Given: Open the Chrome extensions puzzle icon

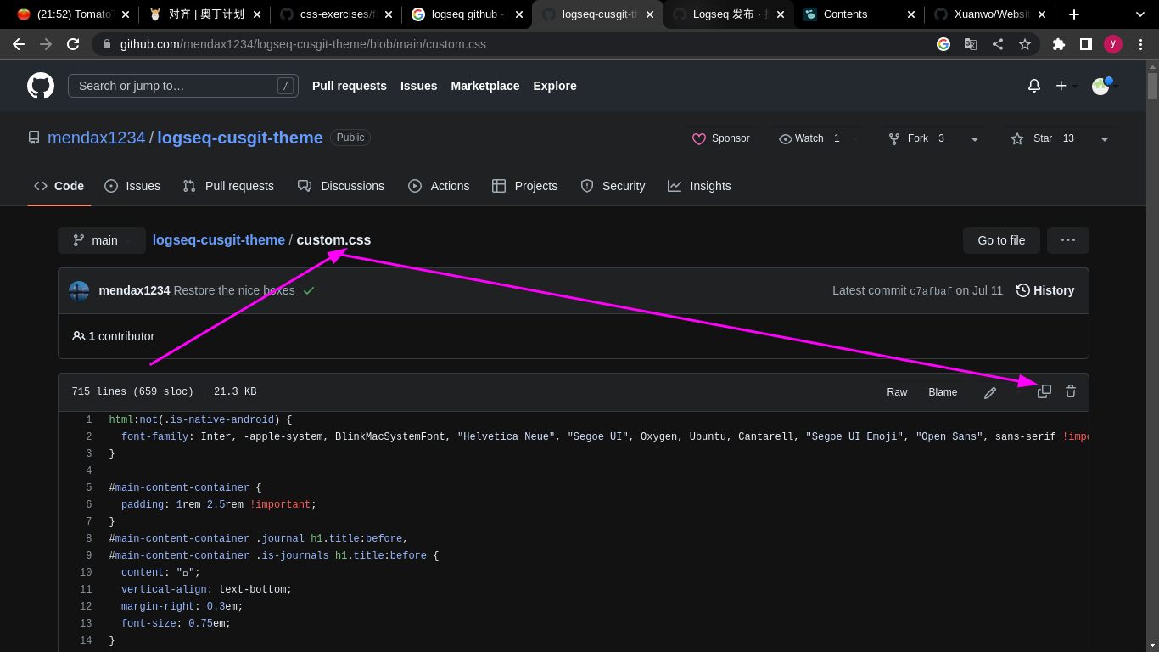Looking at the screenshot, I should (1059, 44).
